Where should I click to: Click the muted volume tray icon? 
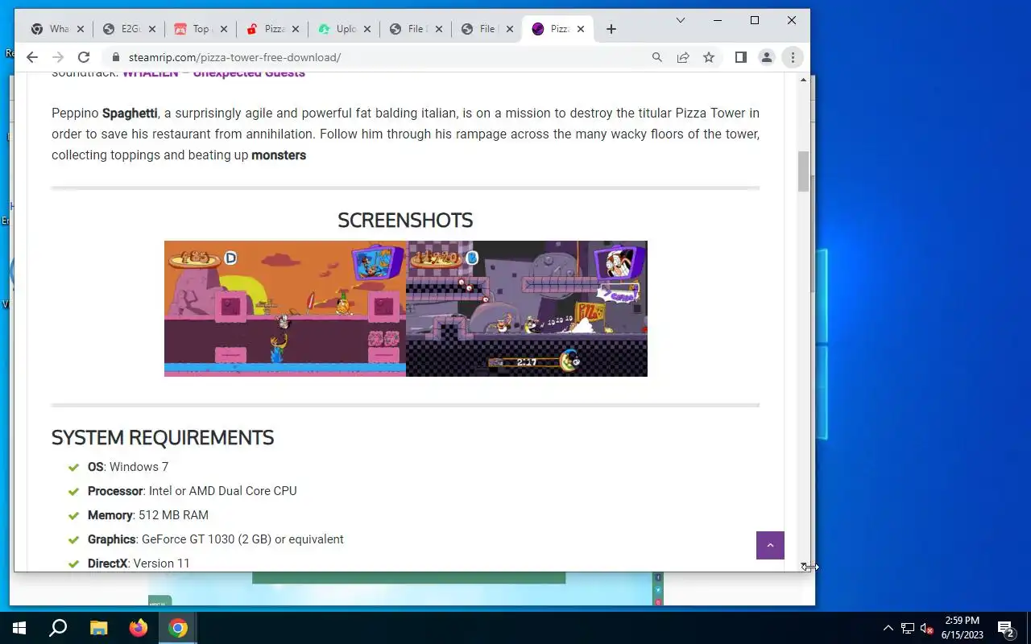point(926,628)
